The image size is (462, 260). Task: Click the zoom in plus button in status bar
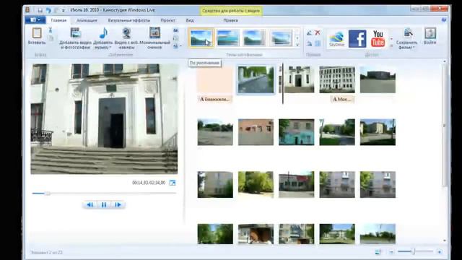(x=440, y=252)
